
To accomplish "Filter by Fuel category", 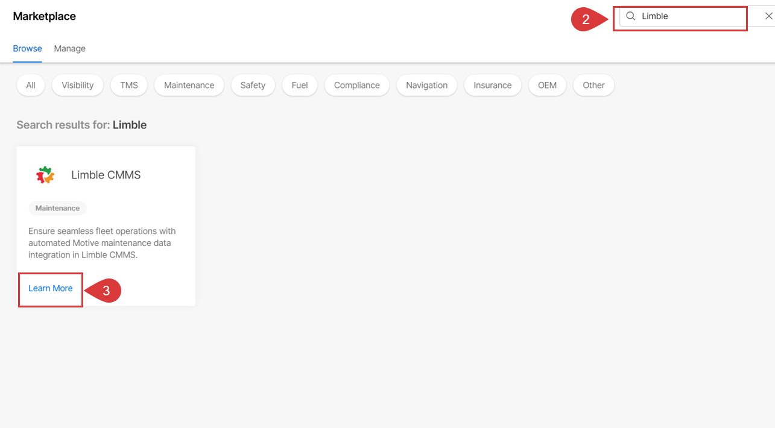I will tap(300, 85).
